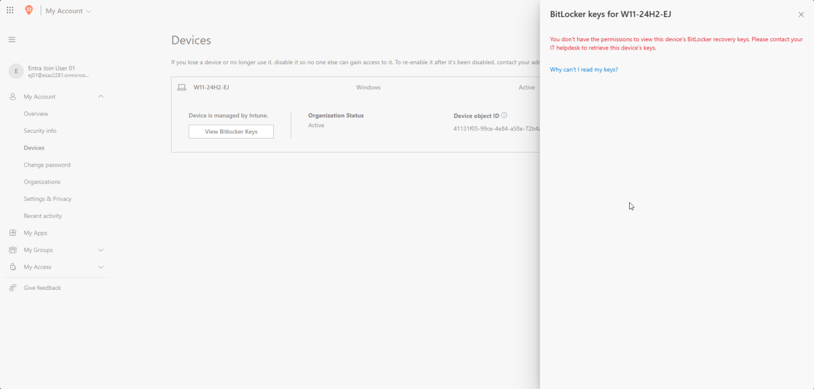The height and width of the screenshot is (389, 814).
Task: Click the My Apps grid icon
Action: coord(13,233)
